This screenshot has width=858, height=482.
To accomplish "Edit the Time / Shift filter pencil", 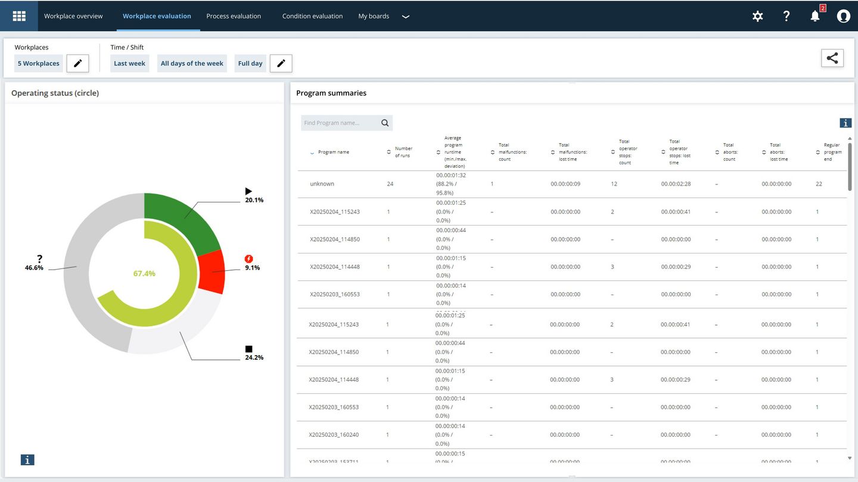I will (281, 63).
